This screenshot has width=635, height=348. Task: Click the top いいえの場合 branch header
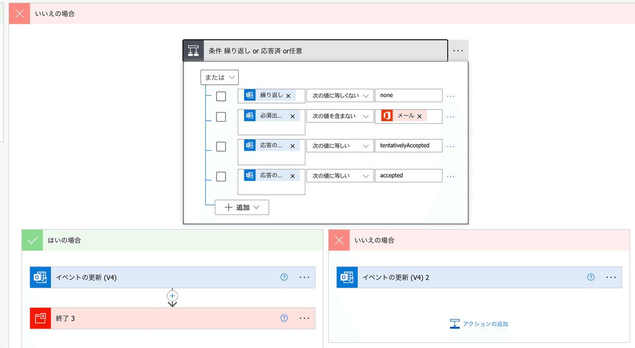tap(322, 14)
